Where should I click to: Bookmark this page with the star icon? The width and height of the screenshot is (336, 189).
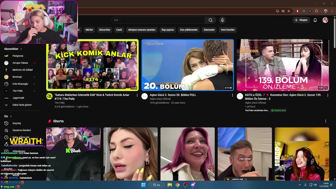click(289, 11)
